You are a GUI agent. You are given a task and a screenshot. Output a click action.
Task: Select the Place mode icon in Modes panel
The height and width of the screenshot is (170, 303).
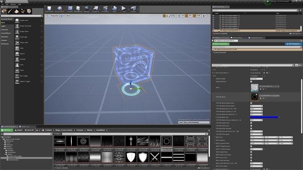[4, 11]
